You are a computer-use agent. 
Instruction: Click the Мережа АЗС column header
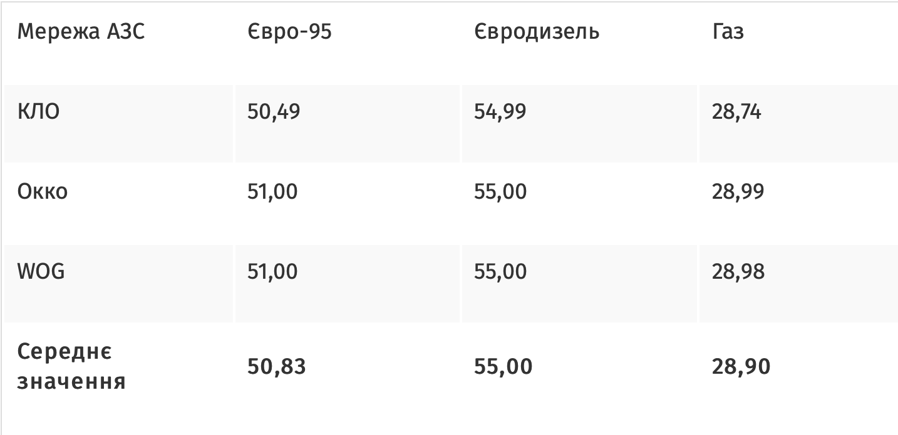(x=81, y=32)
